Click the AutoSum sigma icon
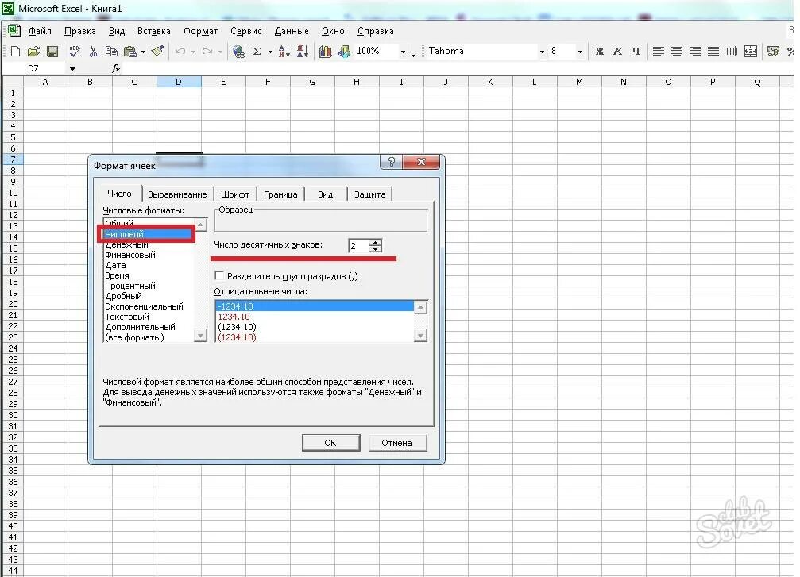Image resolution: width=800 pixels, height=577 pixels. [257, 51]
